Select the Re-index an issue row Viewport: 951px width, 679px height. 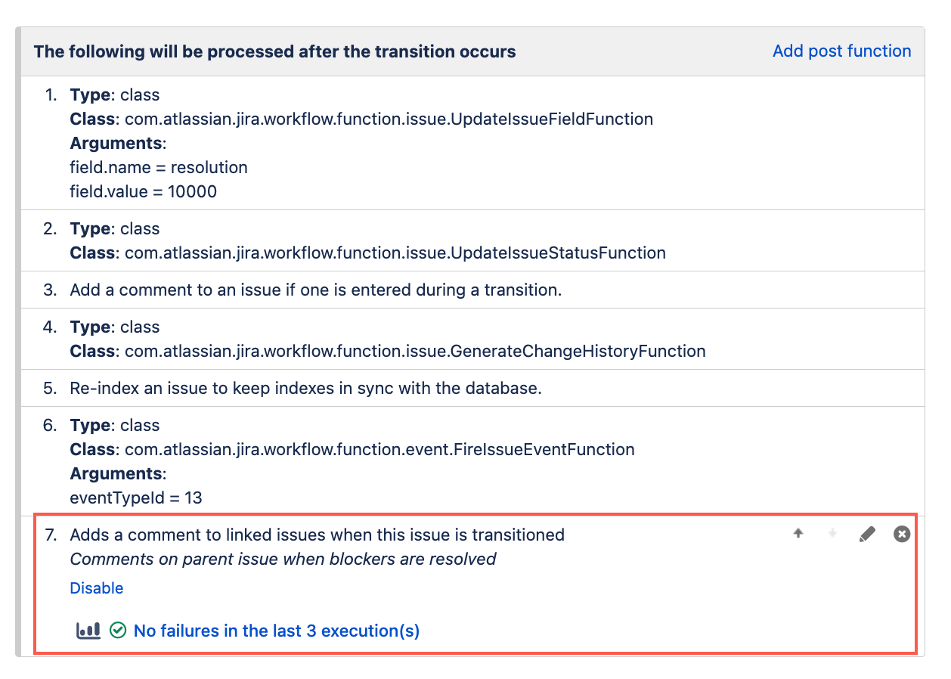click(472, 388)
